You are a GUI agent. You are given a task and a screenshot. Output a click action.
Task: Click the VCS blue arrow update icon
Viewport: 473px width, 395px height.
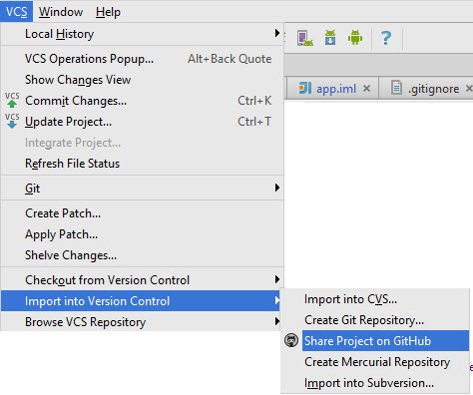click(12, 121)
